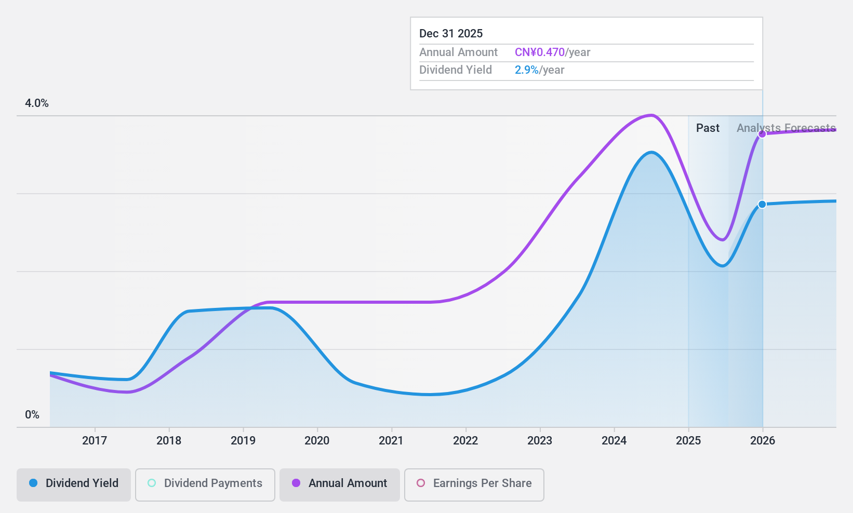Click the 2.9%/year tooltip value

coord(539,70)
